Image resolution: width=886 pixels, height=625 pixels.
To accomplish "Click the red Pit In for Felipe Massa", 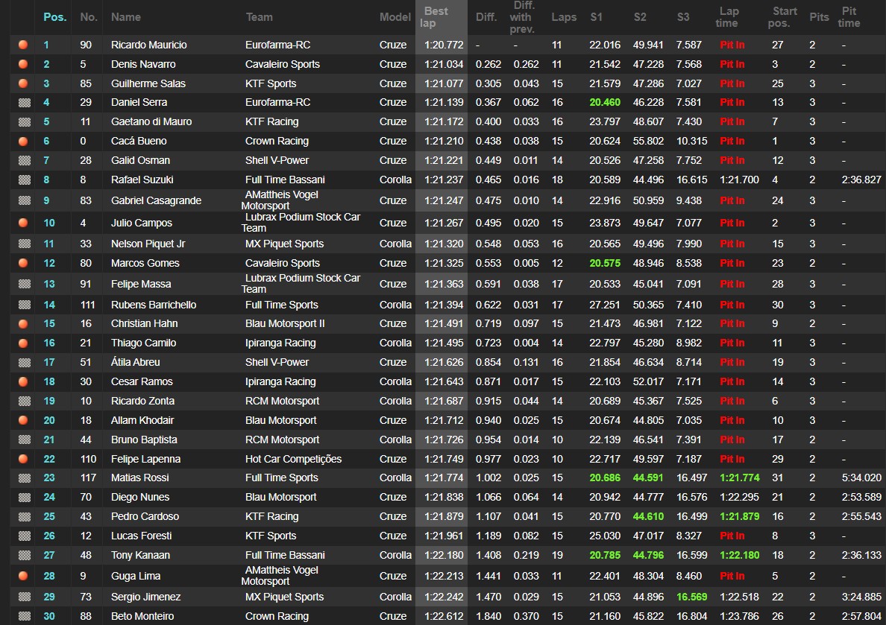I will coord(732,284).
